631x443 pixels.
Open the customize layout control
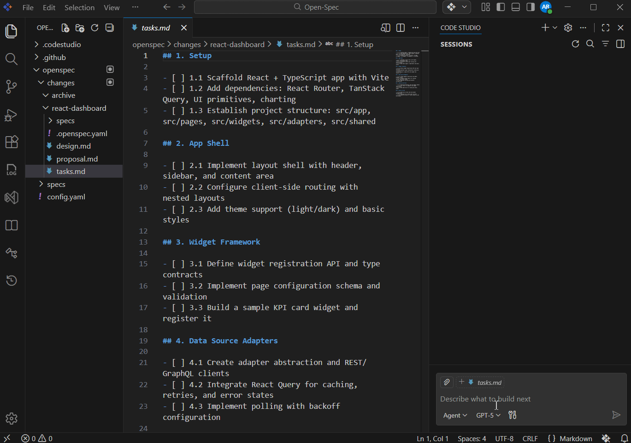[486, 7]
